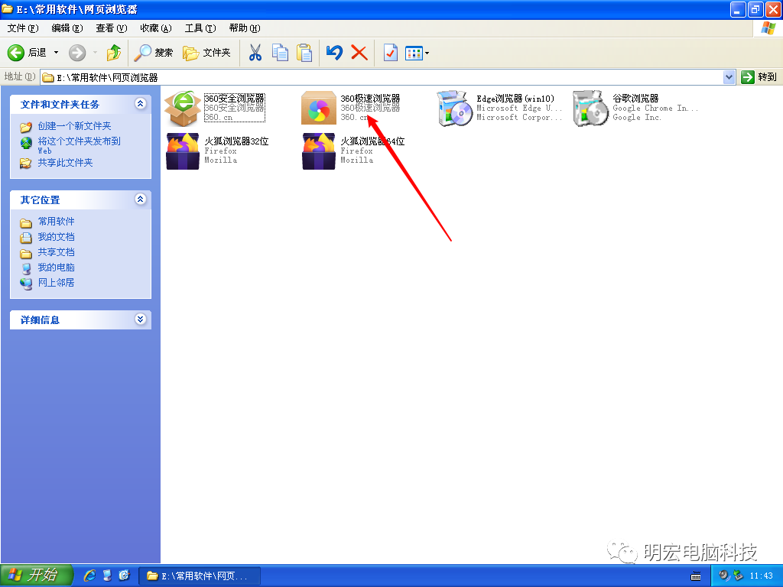Select the 360极速浏览器 installer icon

point(319,109)
